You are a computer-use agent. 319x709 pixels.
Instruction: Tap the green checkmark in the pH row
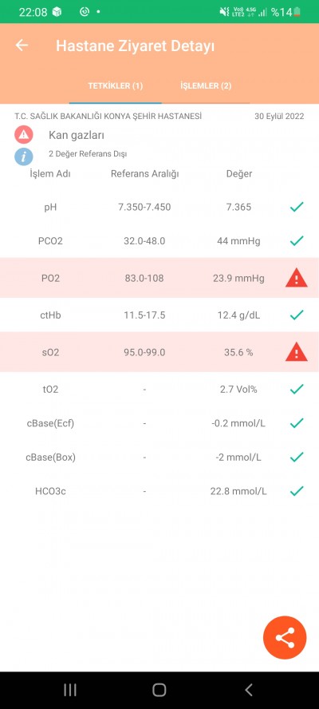click(x=297, y=207)
